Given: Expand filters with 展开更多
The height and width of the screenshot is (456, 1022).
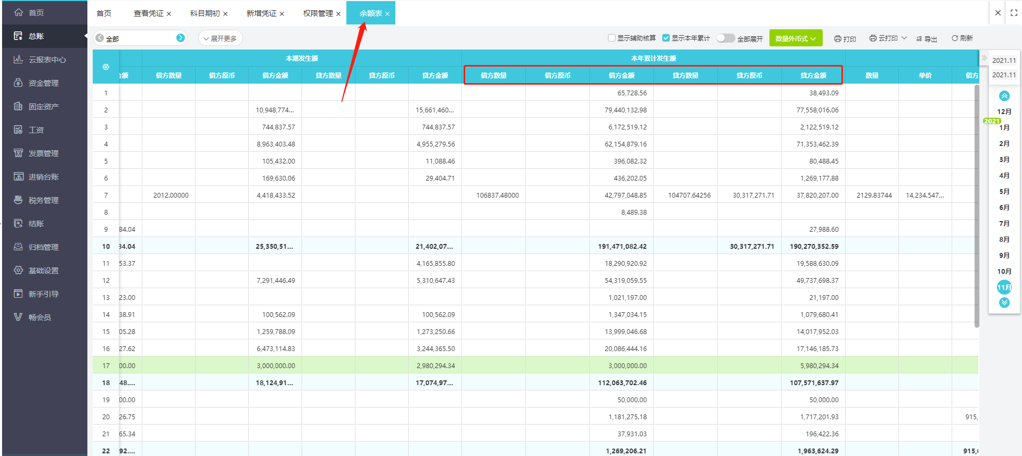Looking at the screenshot, I should pyautogui.click(x=220, y=38).
